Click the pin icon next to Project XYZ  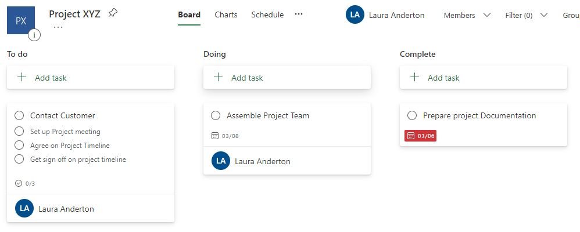click(x=113, y=14)
